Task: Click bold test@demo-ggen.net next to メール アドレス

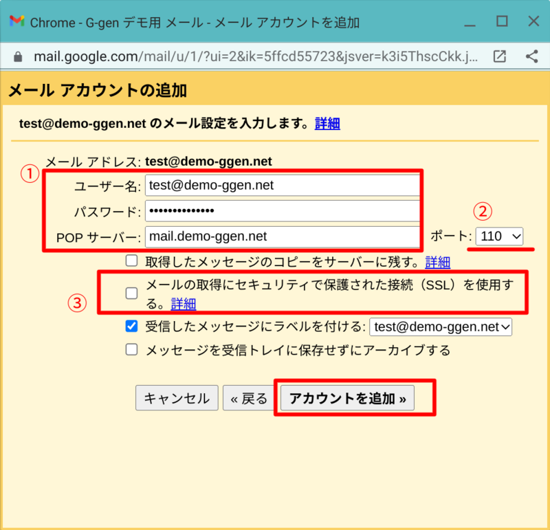Action: [x=208, y=162]
